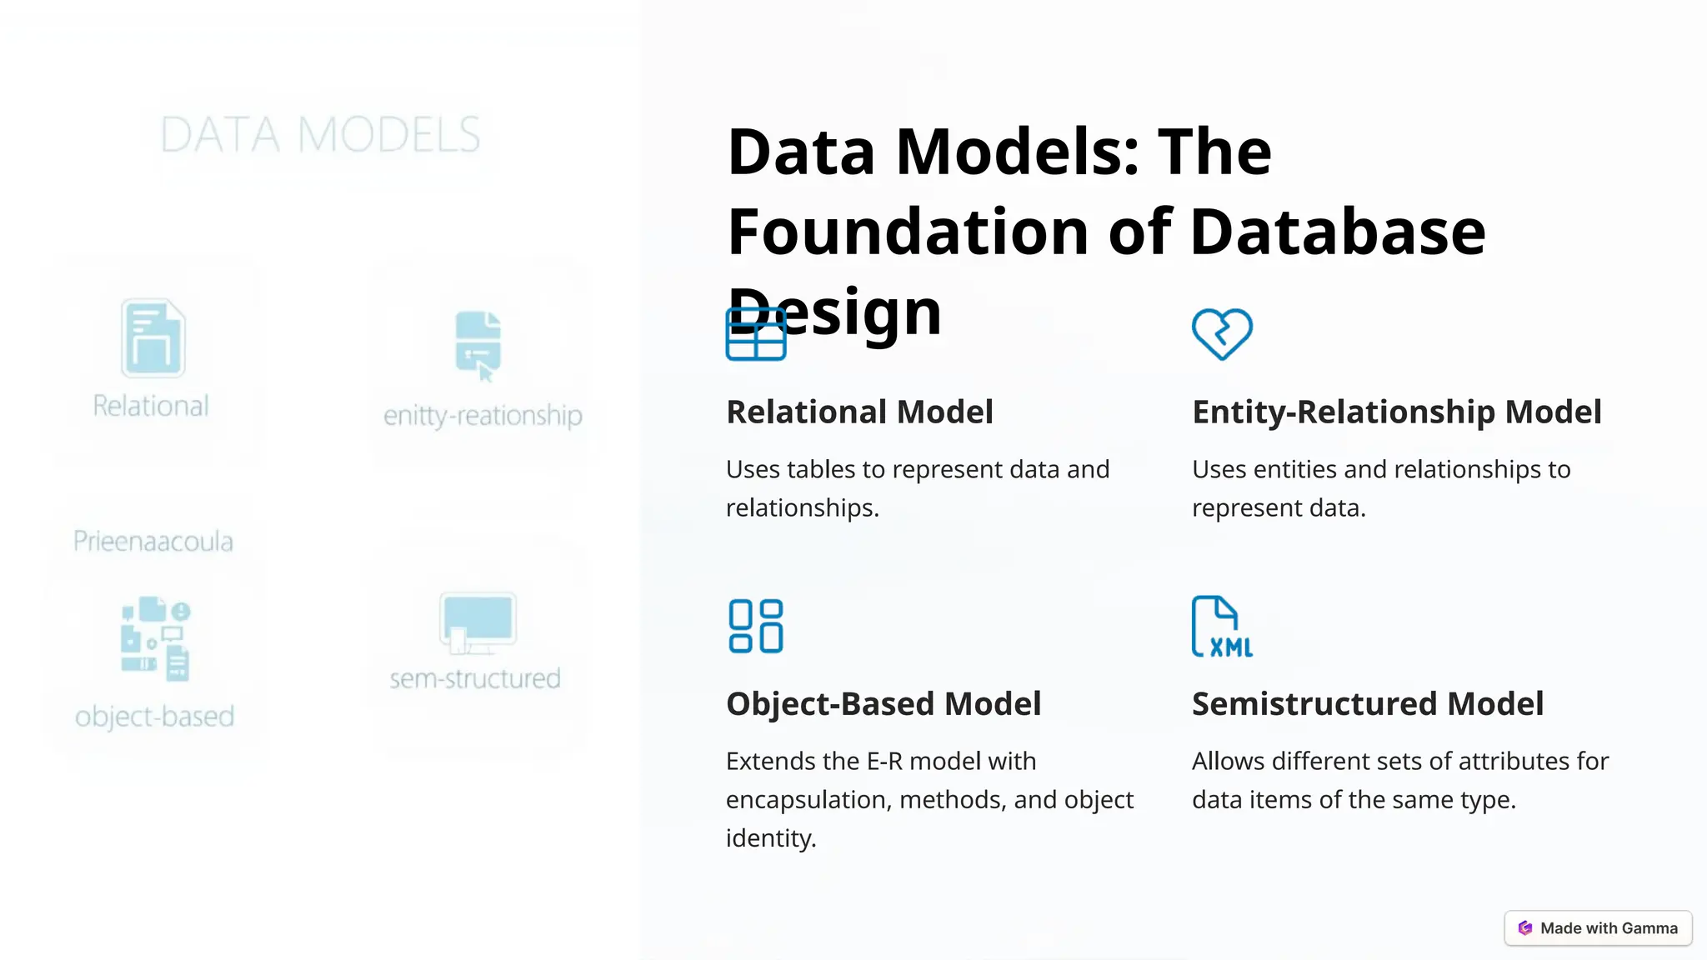Click the icon cluster above the object-based label
The height and width of the screenshot is (960, 1707).
(156, 638)
